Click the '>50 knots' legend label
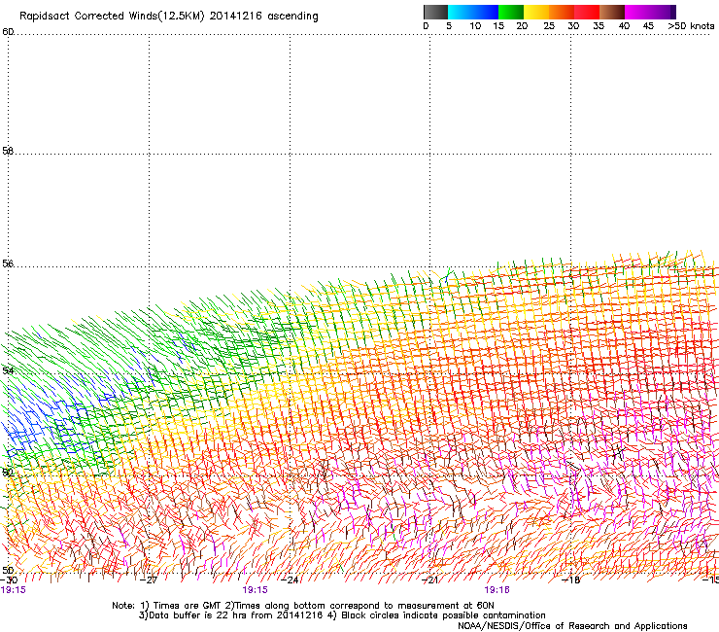719x632 pixels. pyautogui.click(x=691, y=26)
